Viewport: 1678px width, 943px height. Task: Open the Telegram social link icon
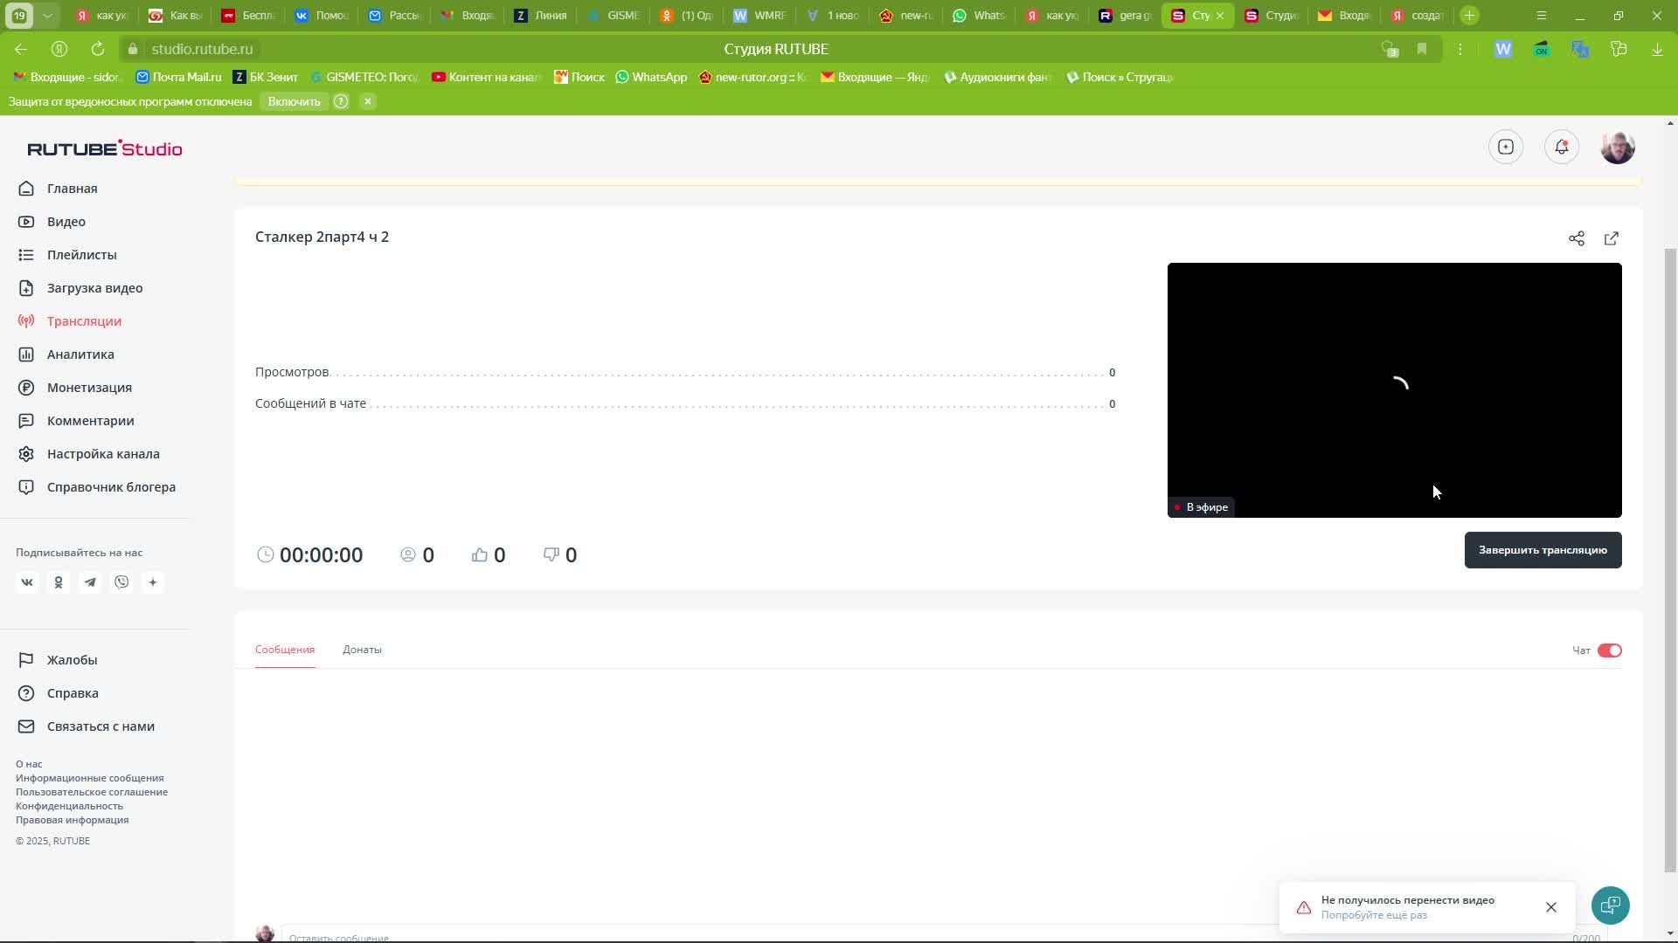pos(90,582)
